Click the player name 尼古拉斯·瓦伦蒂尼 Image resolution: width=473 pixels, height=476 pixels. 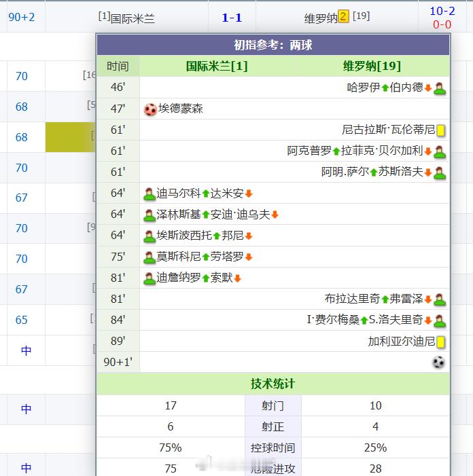click(389, 130)
